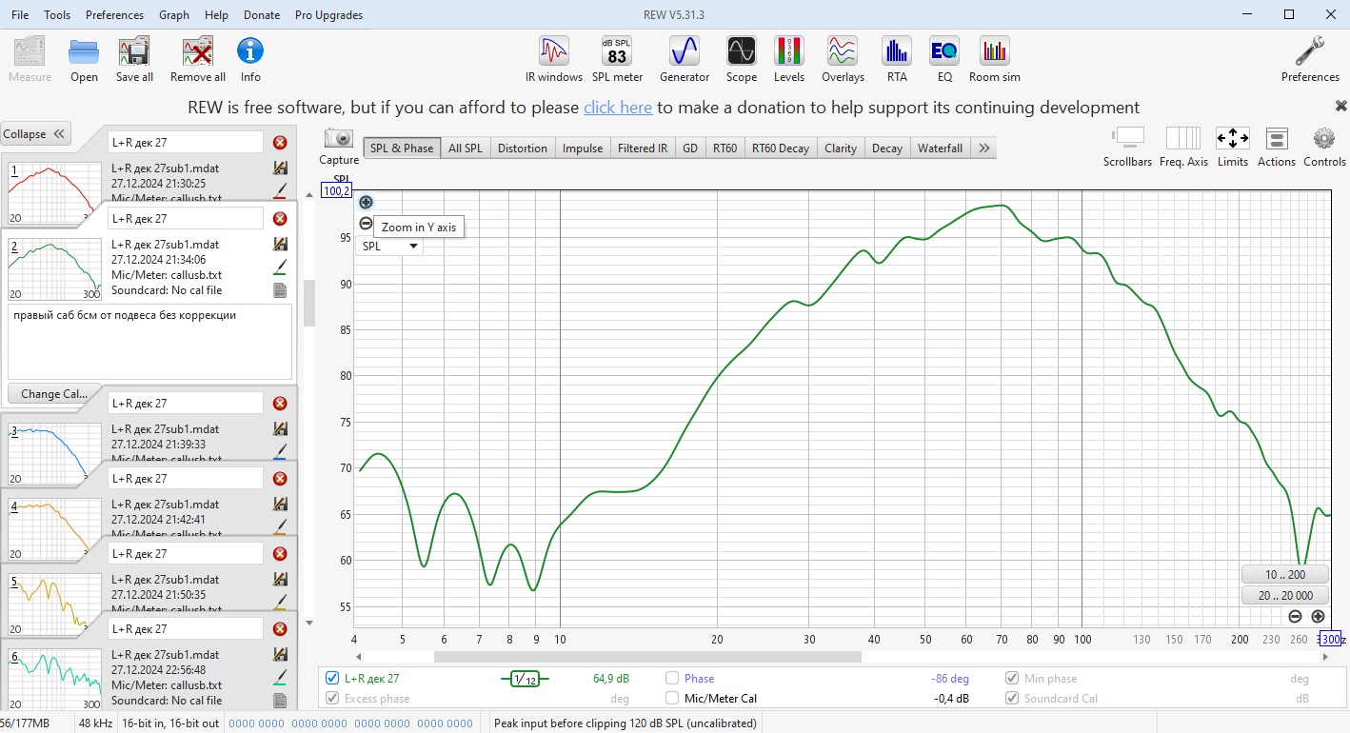Follow the 'click here' donation link

click(617, 108)
